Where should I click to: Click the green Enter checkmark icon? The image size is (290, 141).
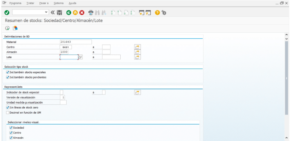coord(7,12)
